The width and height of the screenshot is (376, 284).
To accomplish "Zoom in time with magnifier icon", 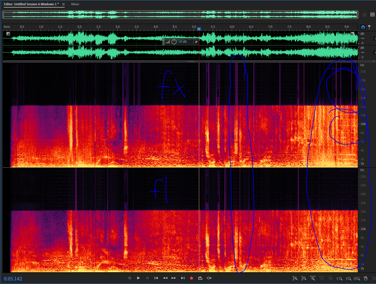I will pos(313,278).
